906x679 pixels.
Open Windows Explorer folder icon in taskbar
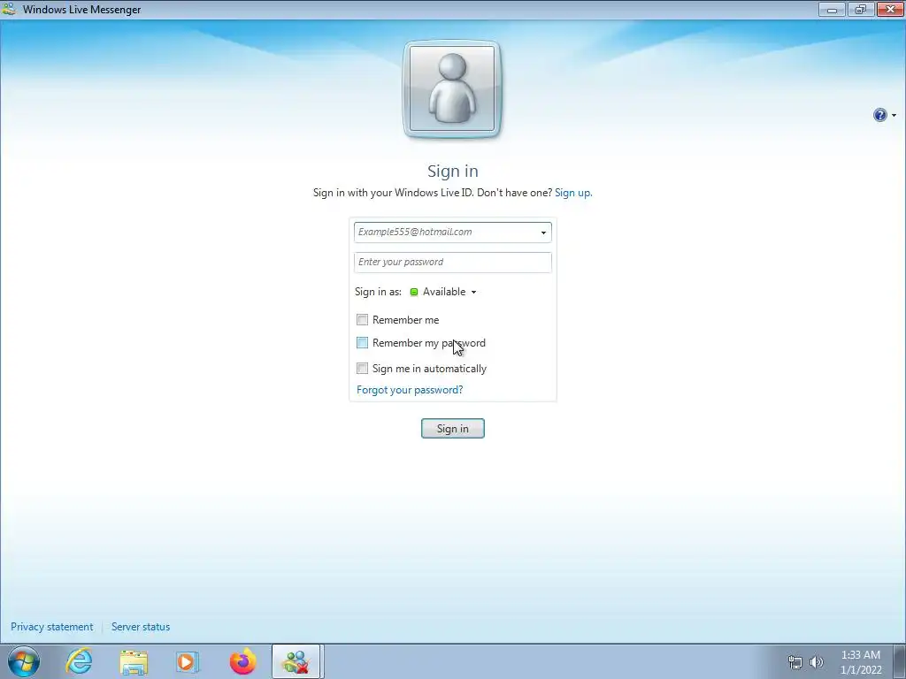(134, 661)
